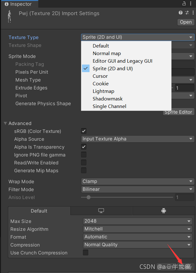The image size is (196, 273).
Task: Open the Sprite Mode dropdown arrow
Action: [x=191, y=56]
